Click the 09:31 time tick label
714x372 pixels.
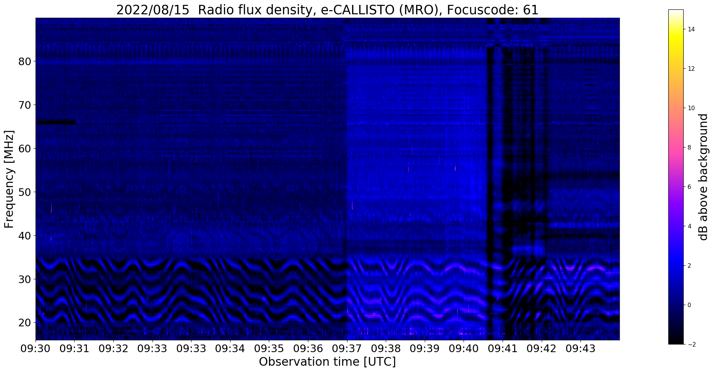[x=74, y=348]
